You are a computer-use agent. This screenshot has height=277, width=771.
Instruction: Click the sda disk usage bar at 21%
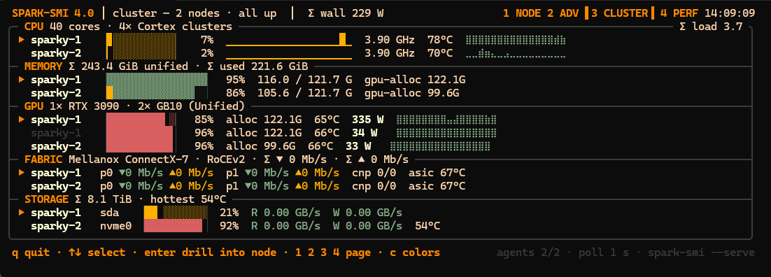pyautogui.click(x=176, y=213)
